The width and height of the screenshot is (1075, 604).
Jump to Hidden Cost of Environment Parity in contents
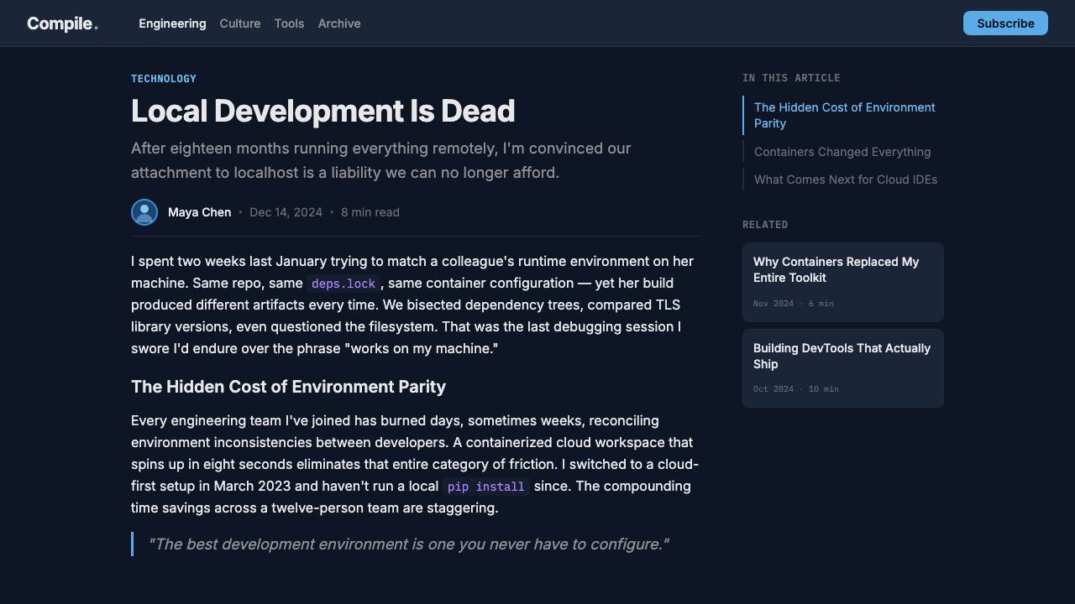tap(844, 115)
